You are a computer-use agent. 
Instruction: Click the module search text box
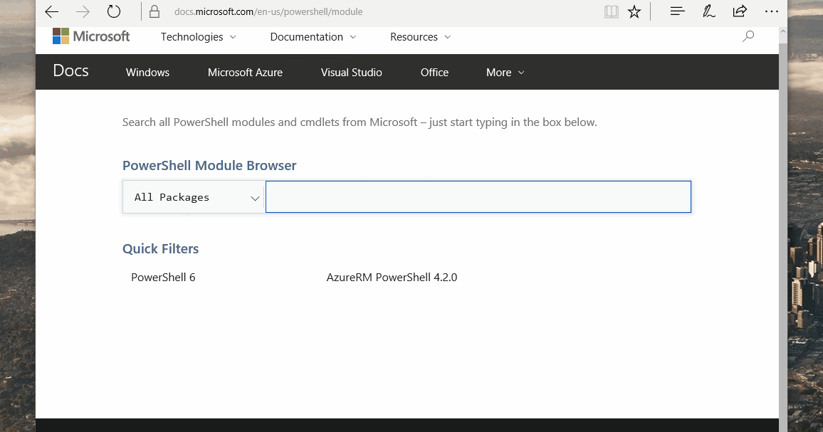478,197
